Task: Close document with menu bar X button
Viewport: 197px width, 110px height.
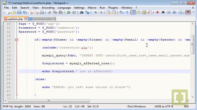Action: click(x=193, y=8)
